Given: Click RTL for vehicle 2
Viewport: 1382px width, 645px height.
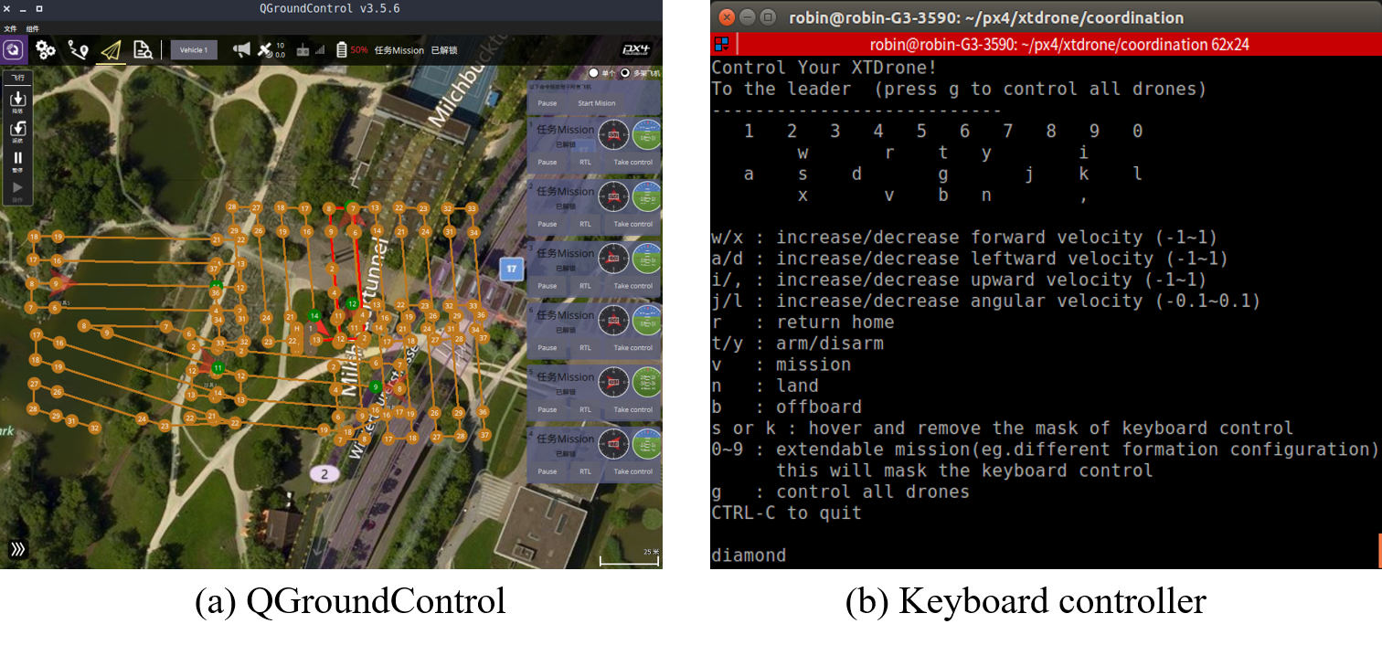Looking at the screenshot, I should (586, 224).
